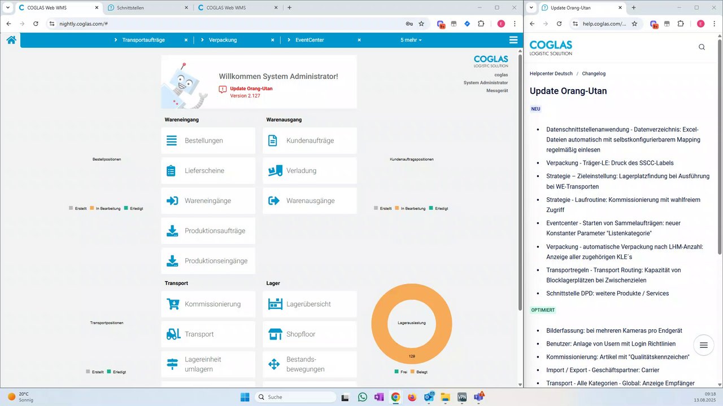This screenshot has height=406, width=723.
Task: Reload the nightly.coglas.com page
Action: click(x=36, y=24)
